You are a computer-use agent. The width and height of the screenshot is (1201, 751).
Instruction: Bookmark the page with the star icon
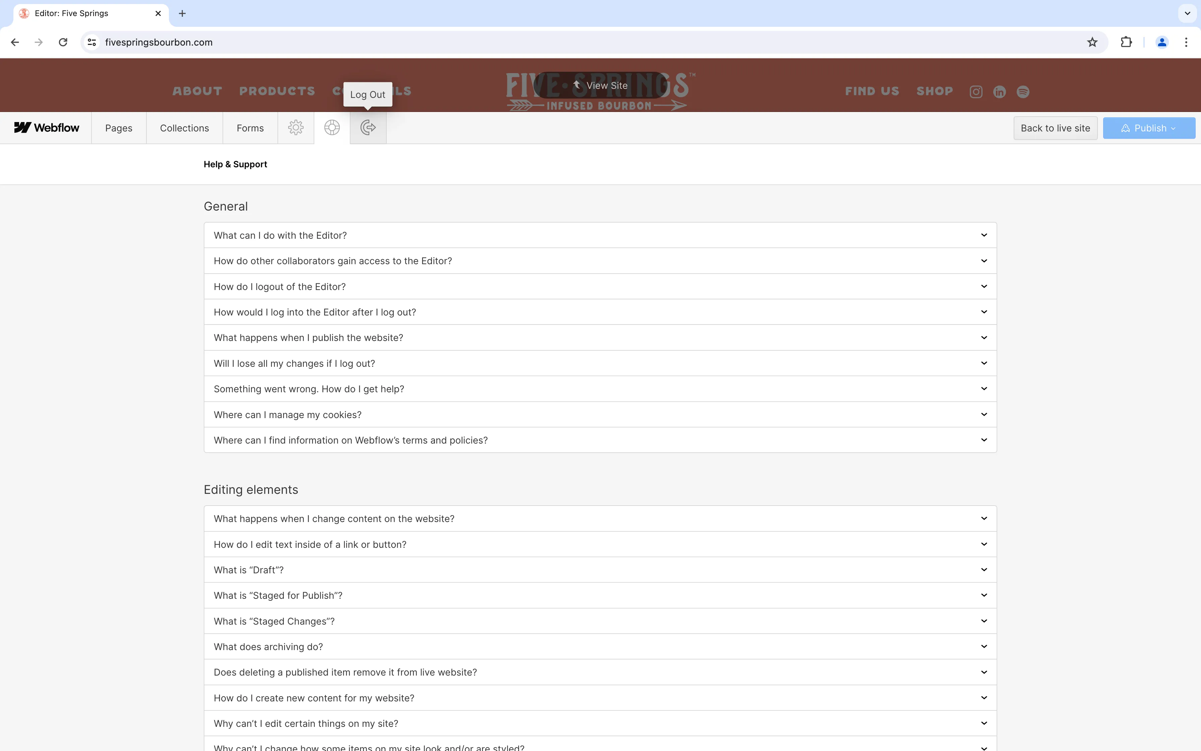coord(1092,42)
